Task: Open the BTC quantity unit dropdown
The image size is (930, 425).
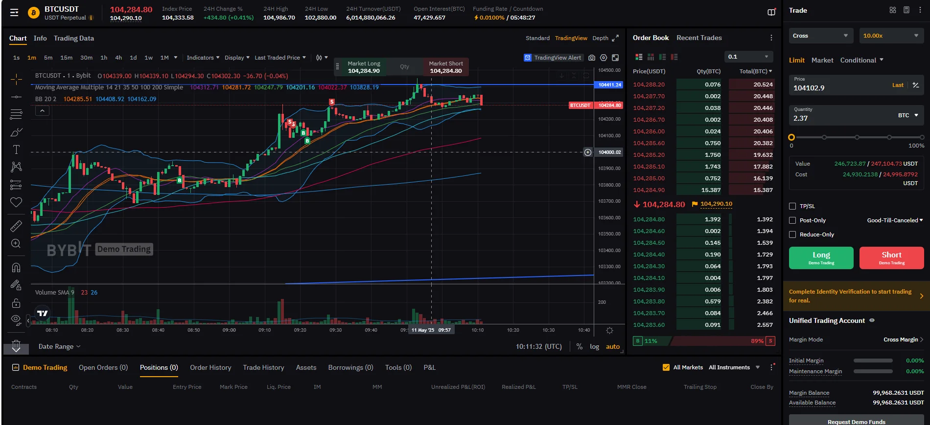Action: (908, 115)
